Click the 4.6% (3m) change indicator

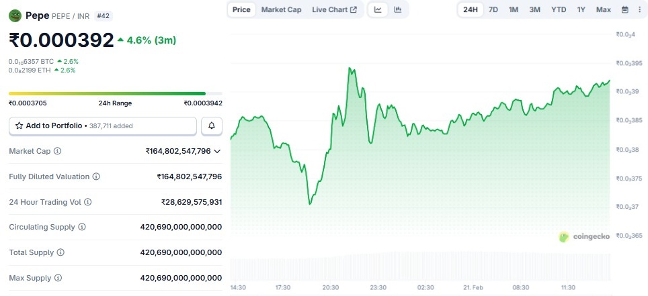point(147,40)
